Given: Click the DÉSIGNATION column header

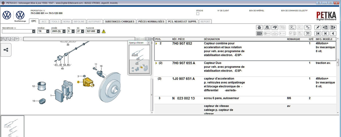Looking at the screenshot, I should tap(212, 39).
